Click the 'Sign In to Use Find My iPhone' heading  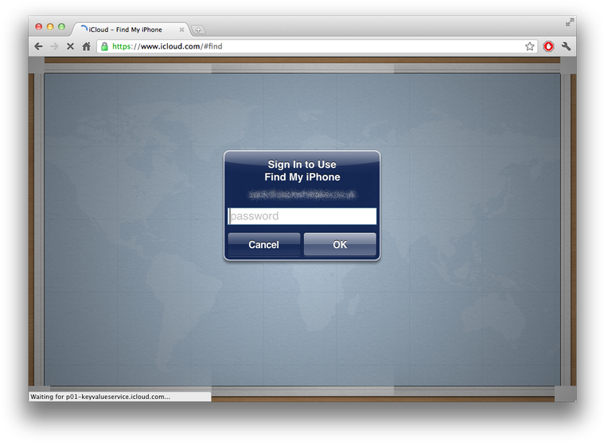[x=302, y=171]
